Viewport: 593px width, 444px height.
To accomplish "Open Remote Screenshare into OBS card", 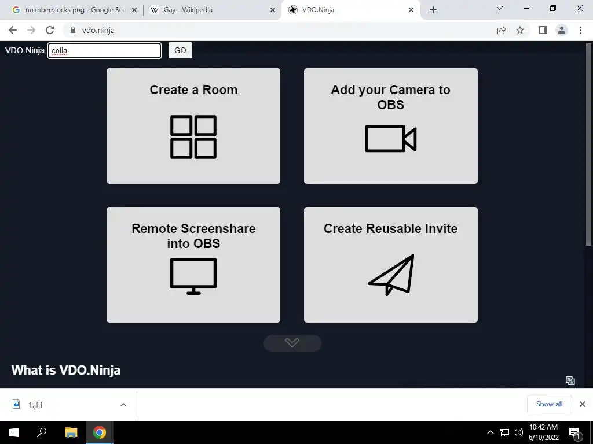I will (193, 265).
